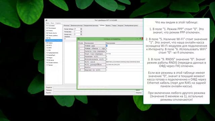215x121 pixels.
Task: Switch to the Загрузчик tab
Action: click(x=121, y=26)
